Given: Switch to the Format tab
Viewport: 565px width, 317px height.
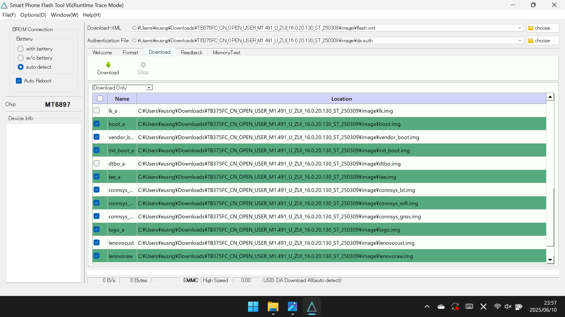Looking at the screenshot, I should pyautogui.click(x=130, y=53).
